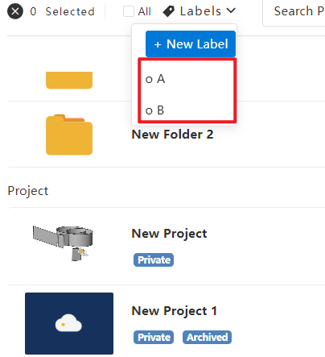The width and height of the screenshot is (325, 357).
Task: Expand the Labels dropdown chevron
Action: click(x=231, y=10)
